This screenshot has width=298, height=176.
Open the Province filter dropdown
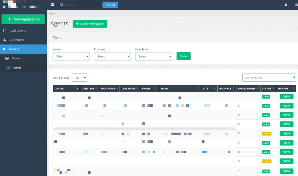pyautogui.click(x=112, y=56)
